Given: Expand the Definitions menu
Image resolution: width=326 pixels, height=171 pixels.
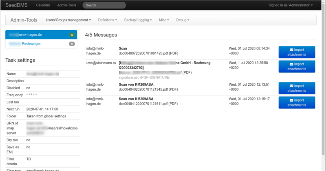Looking at the screenshot, I should coord(108,20).
